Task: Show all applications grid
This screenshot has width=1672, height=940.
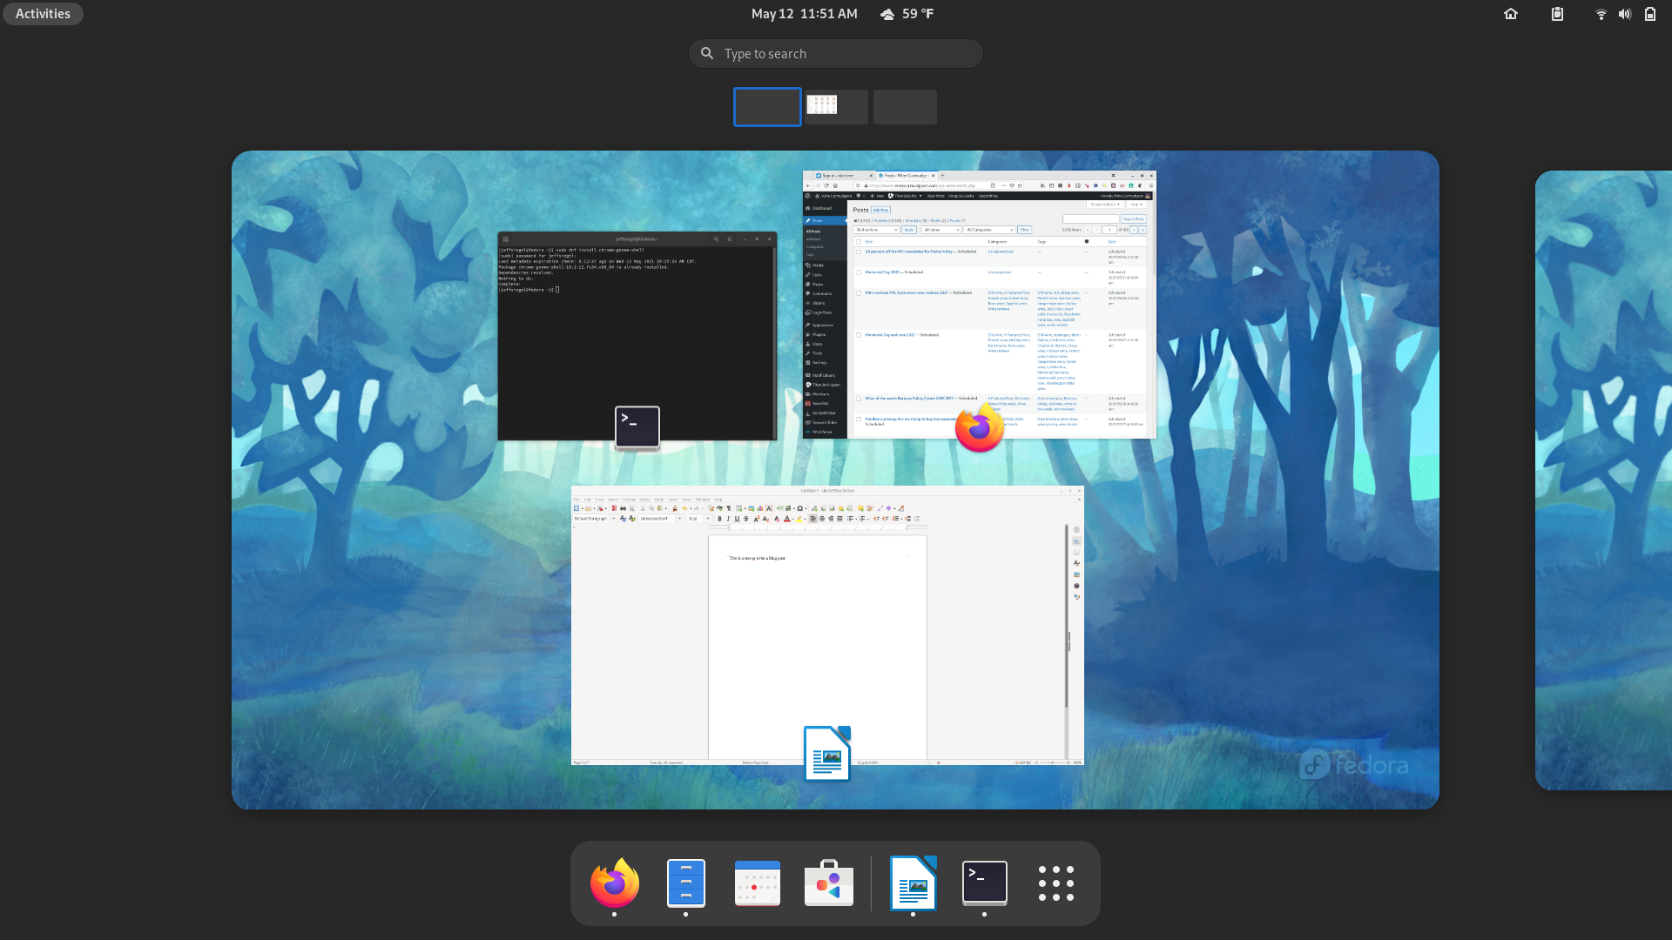Action: (x=1056, y=883)
